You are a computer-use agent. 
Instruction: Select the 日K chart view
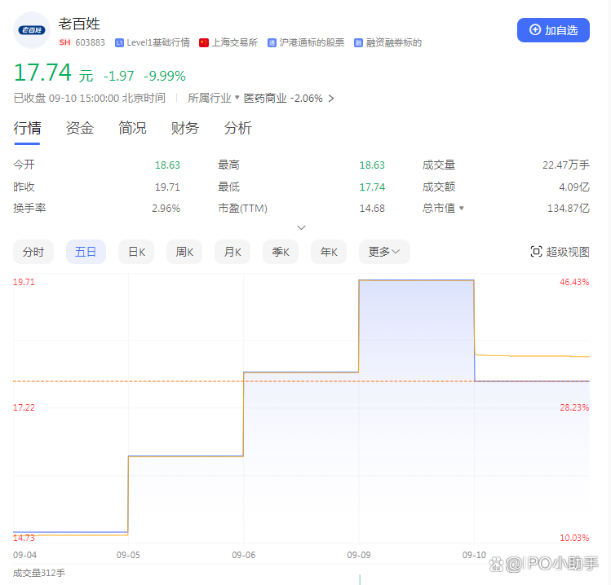[x=136, y=252]
